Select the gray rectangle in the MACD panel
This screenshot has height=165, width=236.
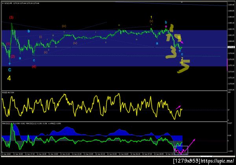[x=181, y=150]
